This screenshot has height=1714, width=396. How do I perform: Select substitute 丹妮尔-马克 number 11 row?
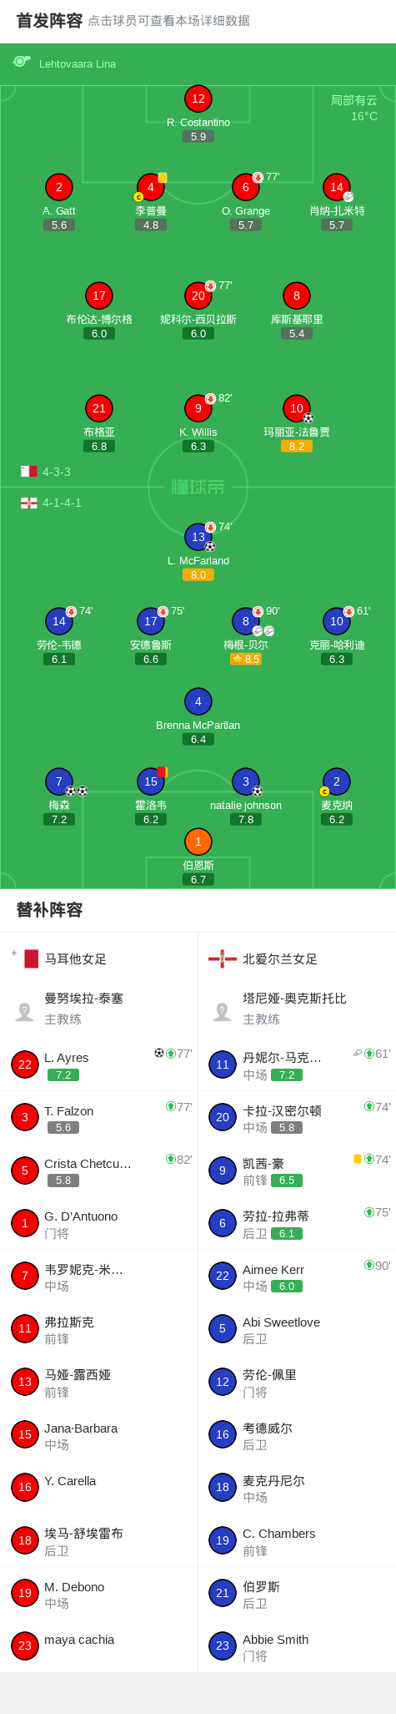click(297, 1064)
